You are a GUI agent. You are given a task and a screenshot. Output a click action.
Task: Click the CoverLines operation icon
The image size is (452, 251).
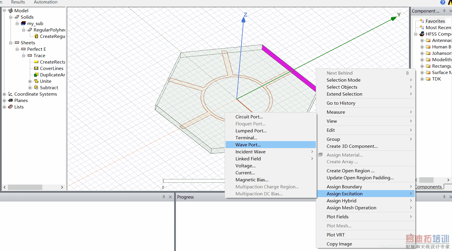[36, 68]
